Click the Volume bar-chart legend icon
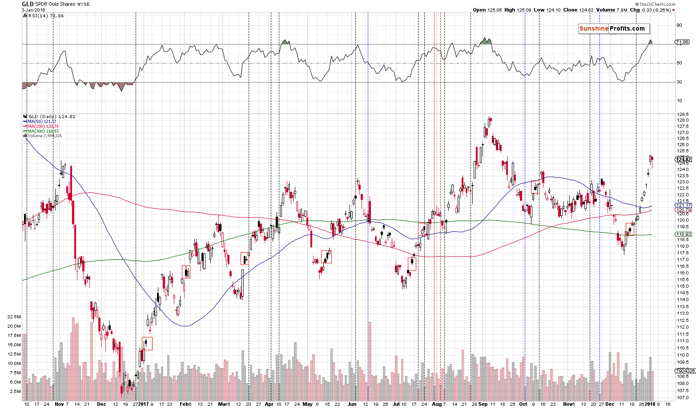This screenshot has width=696, height=408. coord(24,136)
